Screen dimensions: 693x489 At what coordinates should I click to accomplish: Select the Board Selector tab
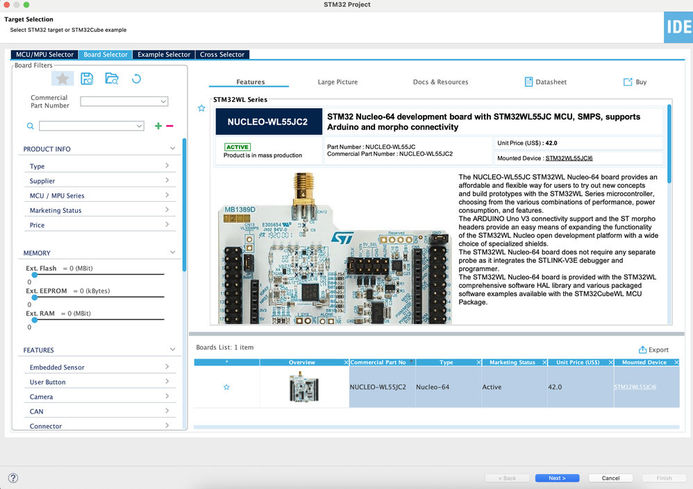click(106, 54)
